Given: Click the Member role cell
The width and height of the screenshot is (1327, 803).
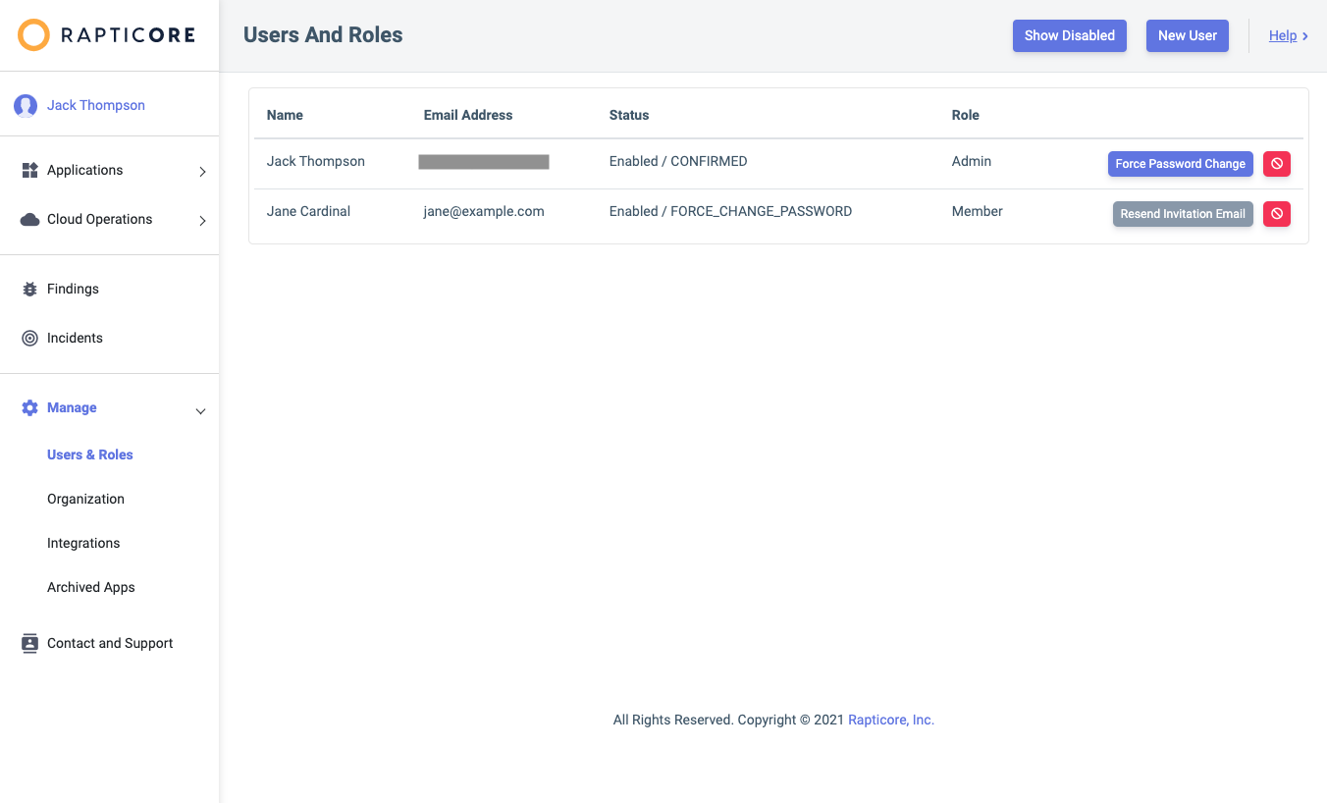Looking at the screenshot, I should click(x=978, y=211).
